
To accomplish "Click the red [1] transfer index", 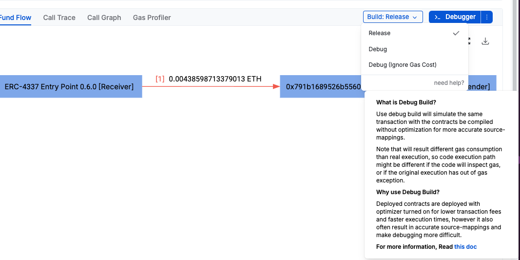I will point(160,79).
